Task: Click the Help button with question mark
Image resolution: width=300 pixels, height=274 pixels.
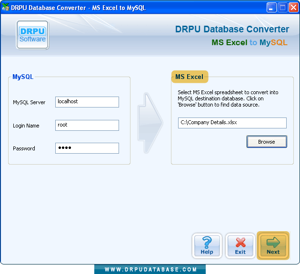Action: click(x=207, y=246)
